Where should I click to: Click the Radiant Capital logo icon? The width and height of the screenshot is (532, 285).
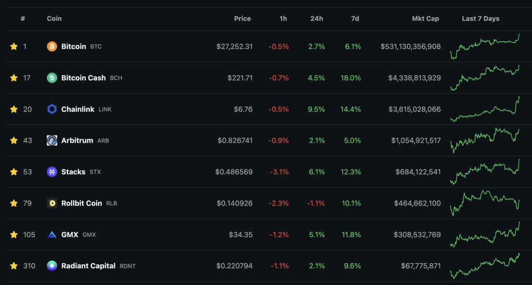click(x=52, y=266)
